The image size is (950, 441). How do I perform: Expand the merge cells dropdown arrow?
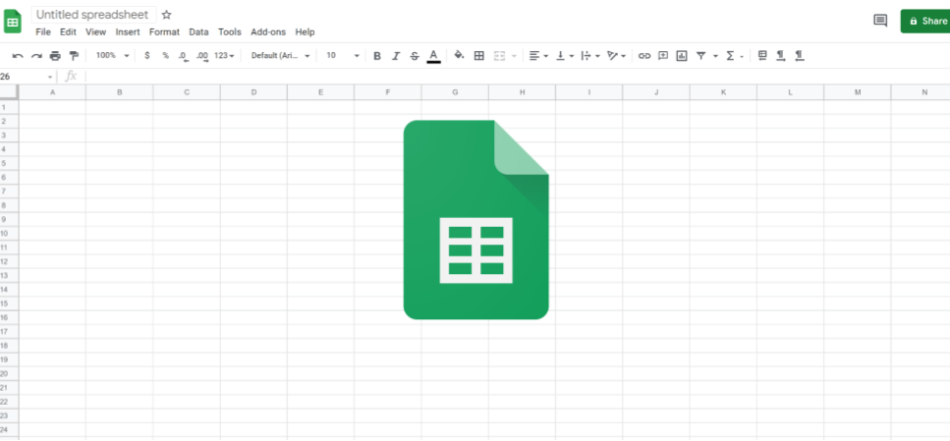(515, 56)
